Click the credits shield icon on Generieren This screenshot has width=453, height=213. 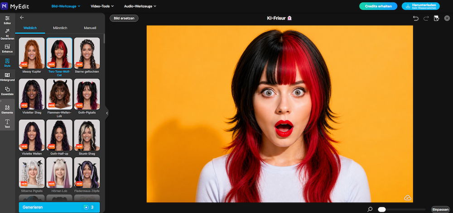[x=86, y=207]
